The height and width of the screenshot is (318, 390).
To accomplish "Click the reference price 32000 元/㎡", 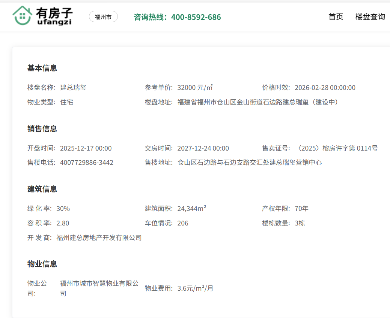I will [x=195, y=88].
